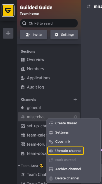102x184 pixels.
Task: Focus the Ctrl+S search field
Action: pyautogui.click(x=49, y=23)
